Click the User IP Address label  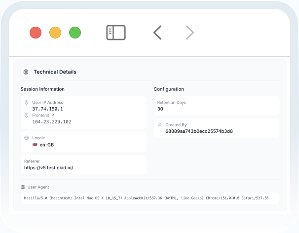48,103
